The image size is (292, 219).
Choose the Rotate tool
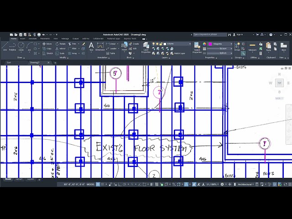[x=61, y=44]
